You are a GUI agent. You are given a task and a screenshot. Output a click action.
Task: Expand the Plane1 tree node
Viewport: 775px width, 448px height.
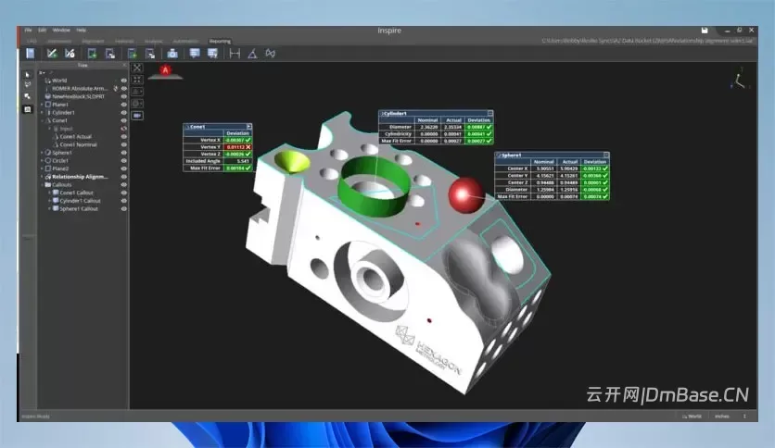(x=42, y=105)
